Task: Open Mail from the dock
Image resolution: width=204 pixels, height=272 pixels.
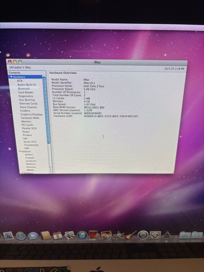Action: tap(8, 236)
